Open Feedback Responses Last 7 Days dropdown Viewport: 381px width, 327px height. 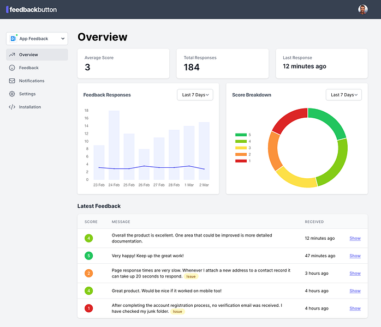coord(195,95)
